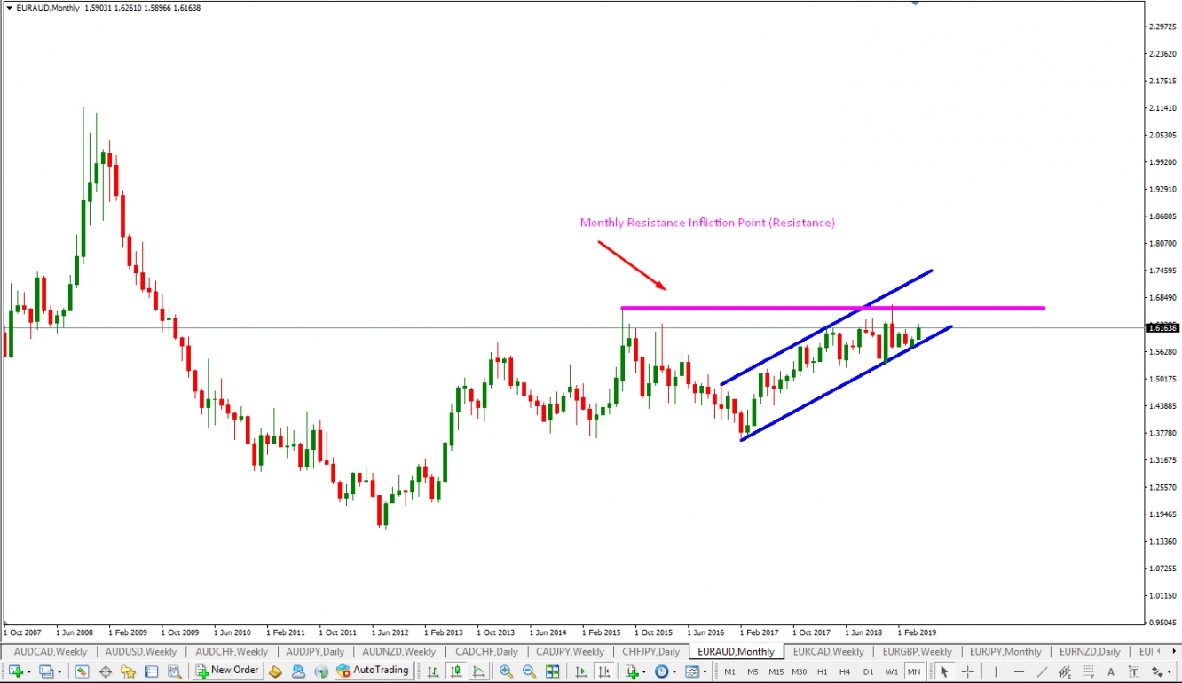The height and width of the screenshot is (683, 1182).
Task: Switch the chart to candlesticks type
Action: (456, 671)
